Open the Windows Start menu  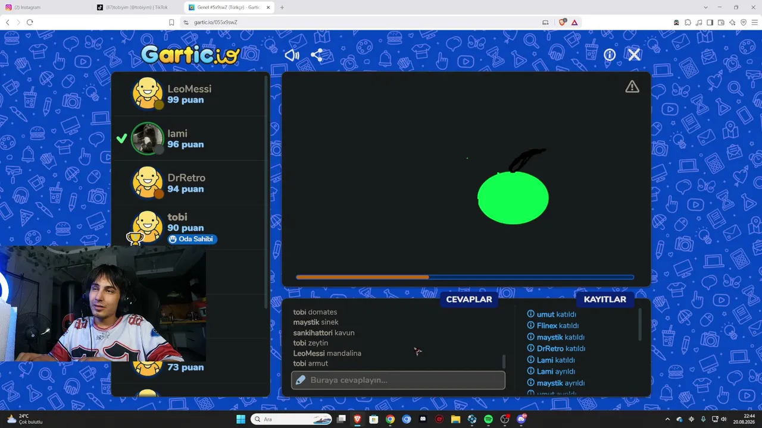coord(241,419)
